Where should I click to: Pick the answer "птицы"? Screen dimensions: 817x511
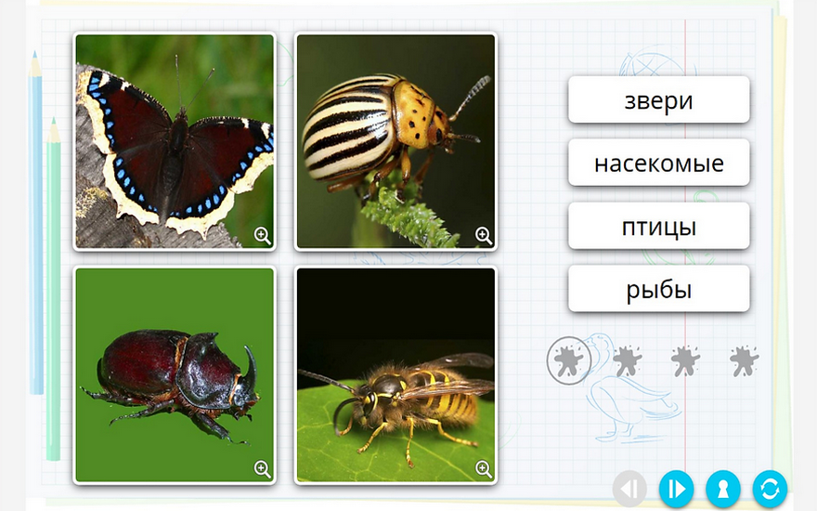(x=658, y=226)
